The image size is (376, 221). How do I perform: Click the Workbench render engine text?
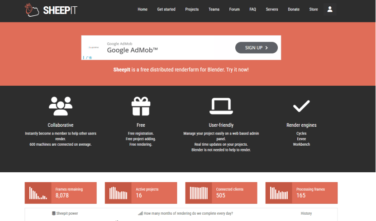301,144
